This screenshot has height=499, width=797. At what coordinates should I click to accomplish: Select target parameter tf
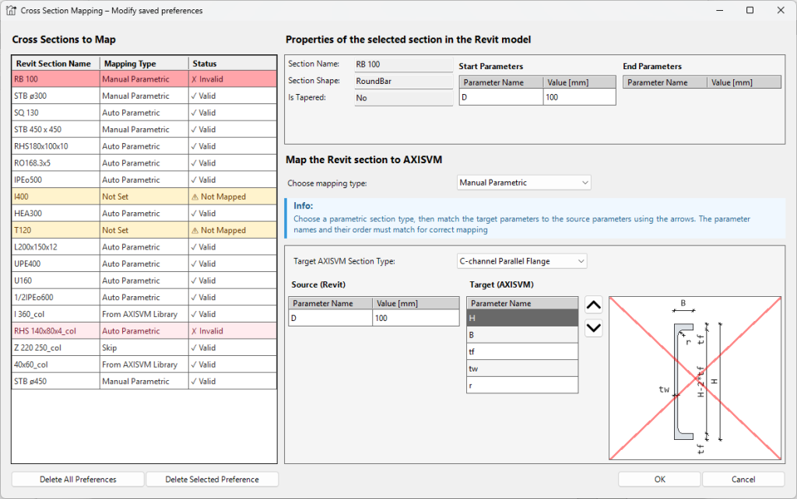point(521,351)
